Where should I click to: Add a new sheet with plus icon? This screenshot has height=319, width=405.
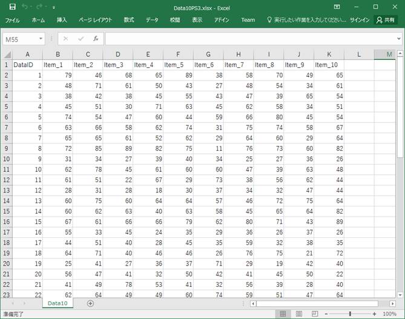(x=90, y=303)
